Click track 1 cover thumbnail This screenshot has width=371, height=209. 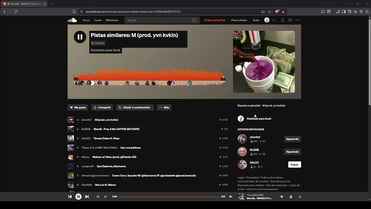tap(71, 120)
